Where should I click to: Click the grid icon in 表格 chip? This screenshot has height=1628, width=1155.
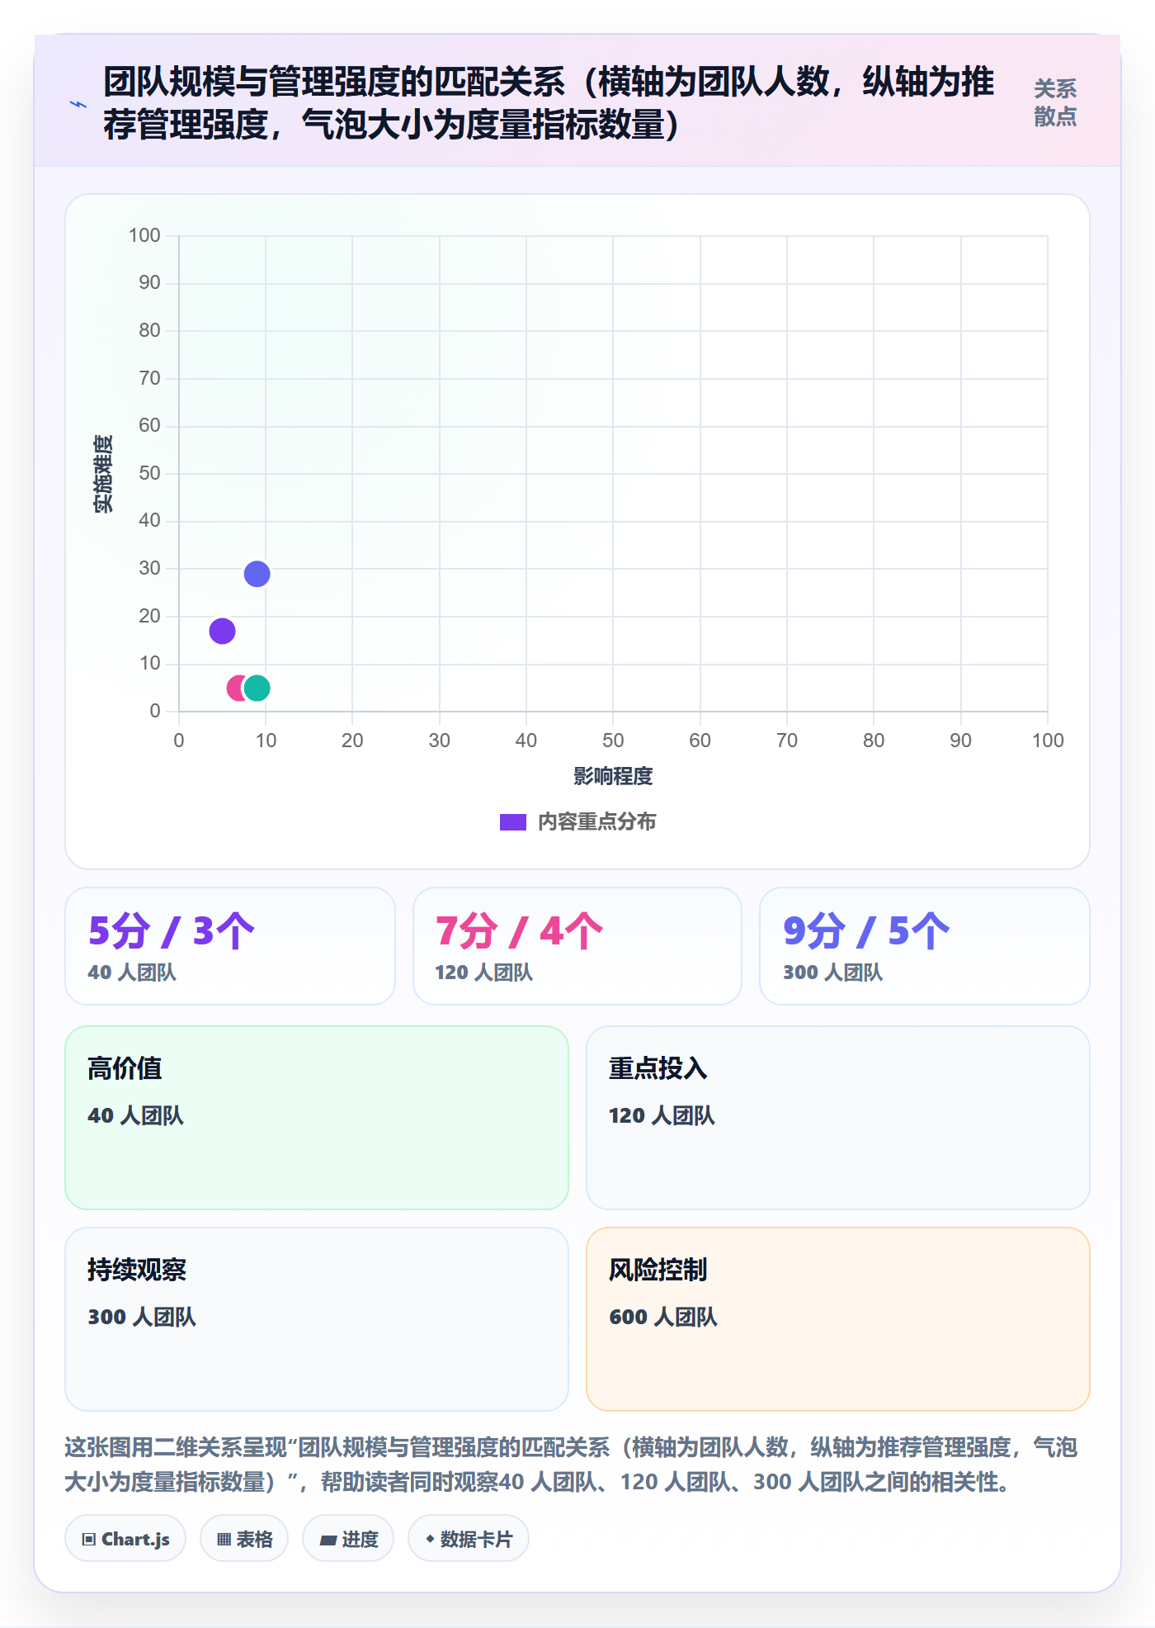coord(224,1540)
